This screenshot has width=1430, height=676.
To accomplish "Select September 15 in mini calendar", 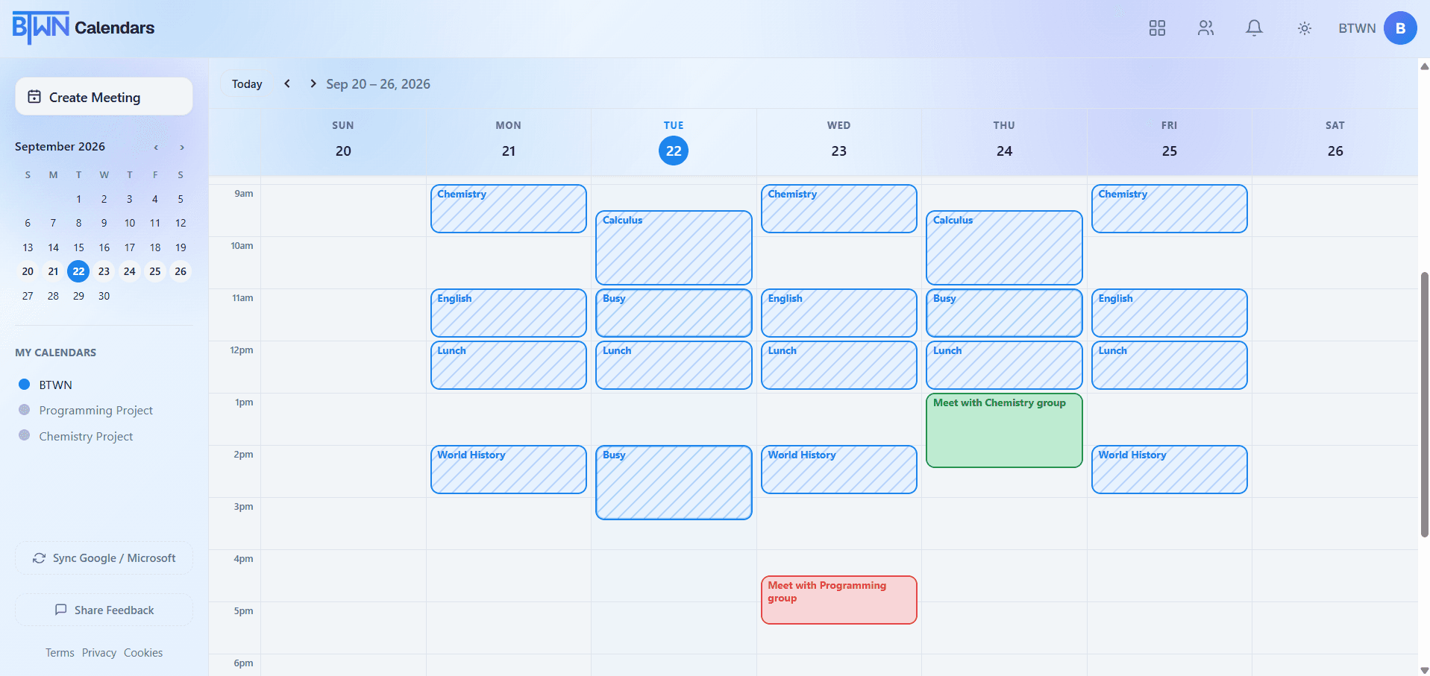I will pos(78,247).
